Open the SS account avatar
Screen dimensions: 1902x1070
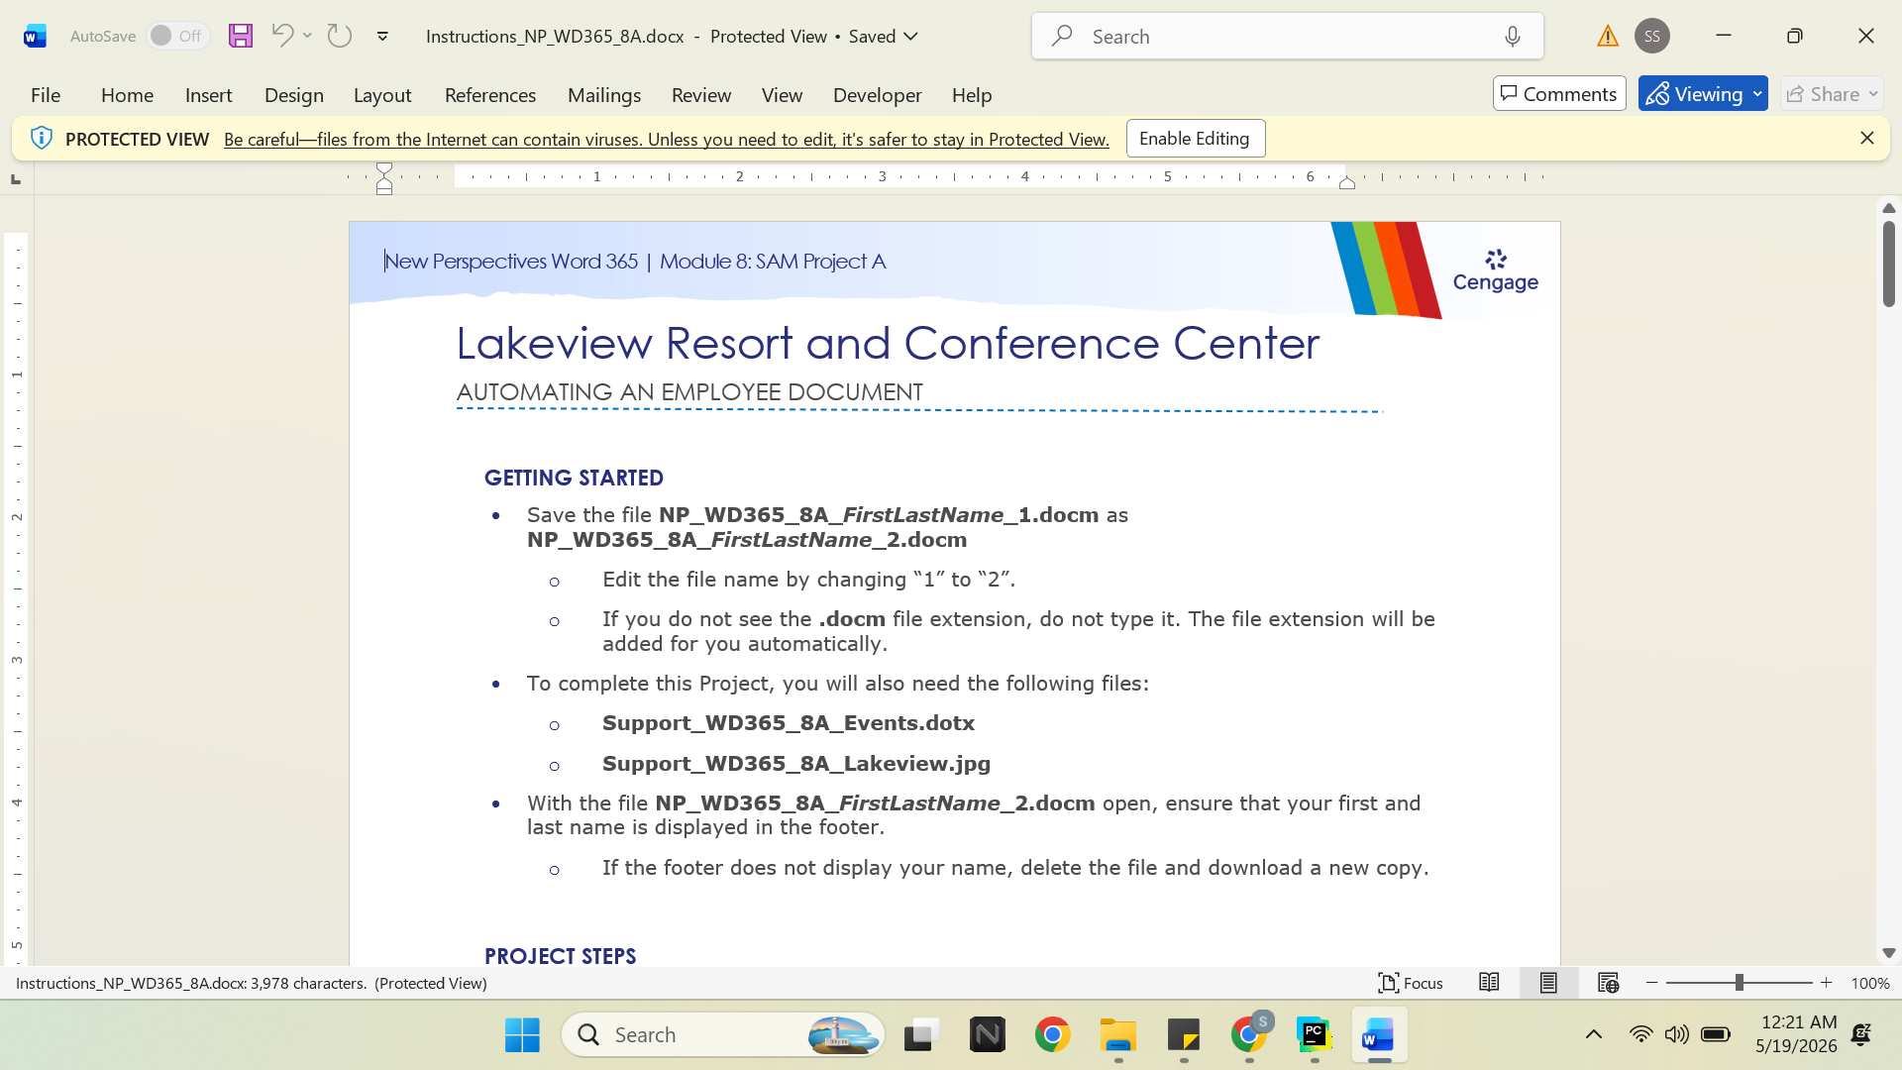pyautogui.click(x=1651, y=36)
